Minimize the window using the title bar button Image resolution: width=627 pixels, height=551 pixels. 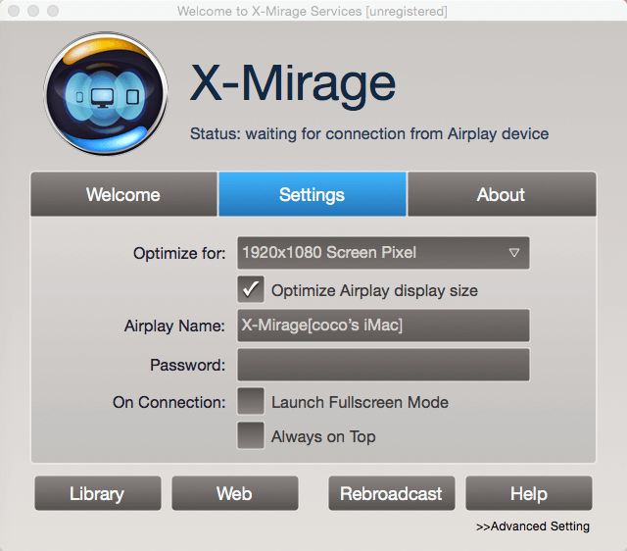coord(32,11)
